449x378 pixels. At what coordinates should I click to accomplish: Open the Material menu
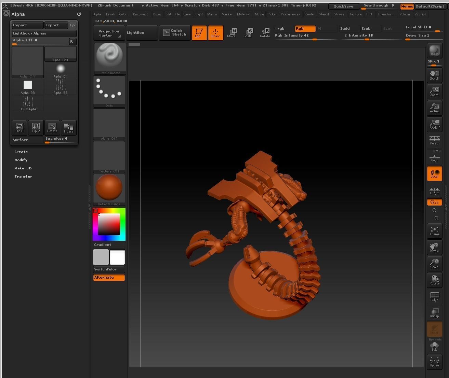pos(243,14)
